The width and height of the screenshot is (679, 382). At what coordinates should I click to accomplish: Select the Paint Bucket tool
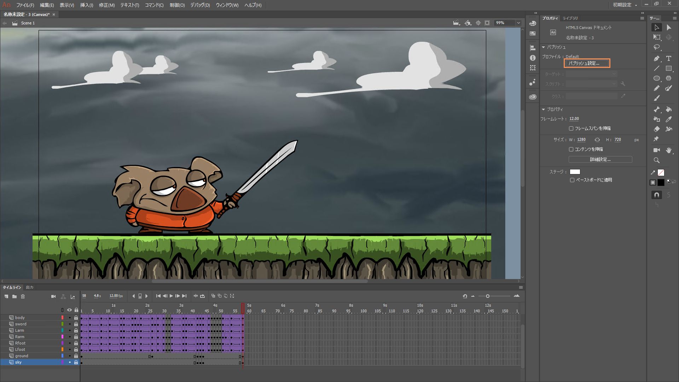pos(668,109)
